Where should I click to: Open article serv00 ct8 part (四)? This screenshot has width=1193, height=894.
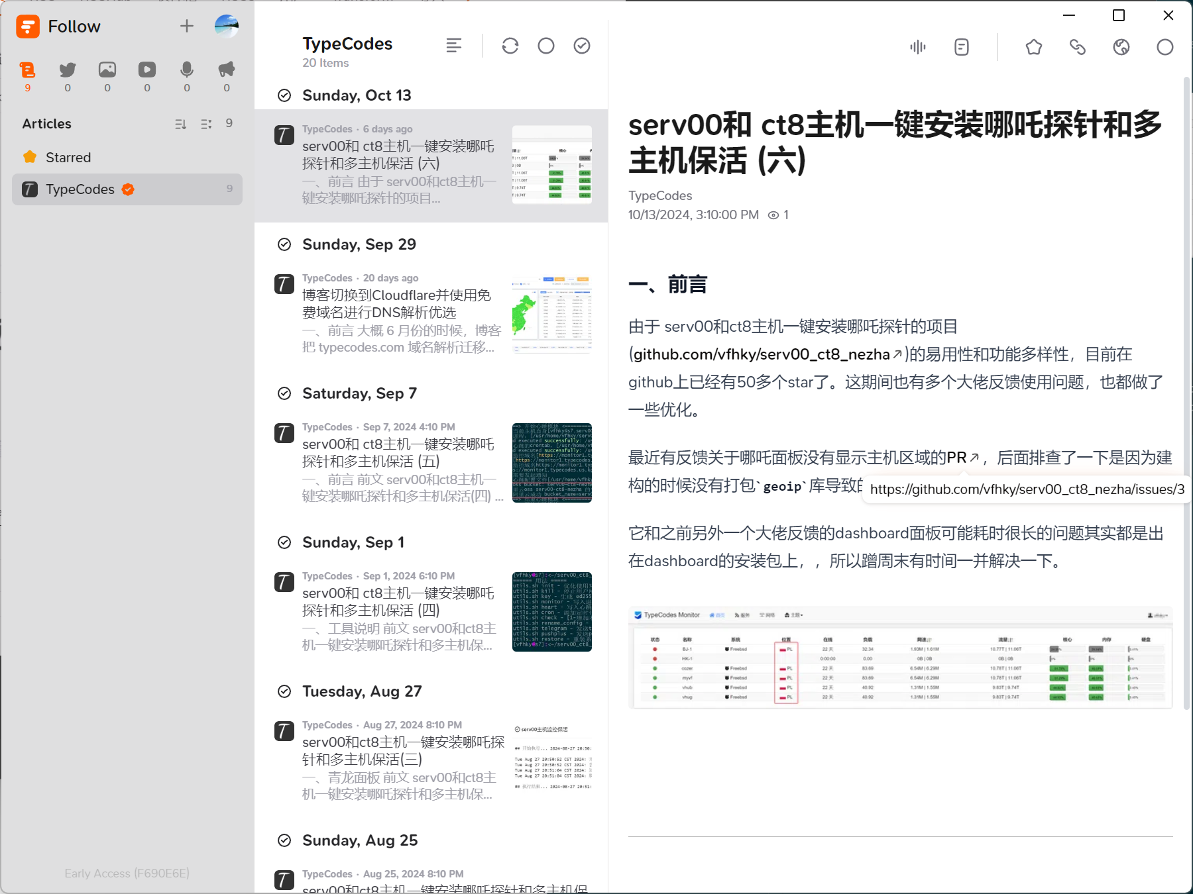coord(431,613)
